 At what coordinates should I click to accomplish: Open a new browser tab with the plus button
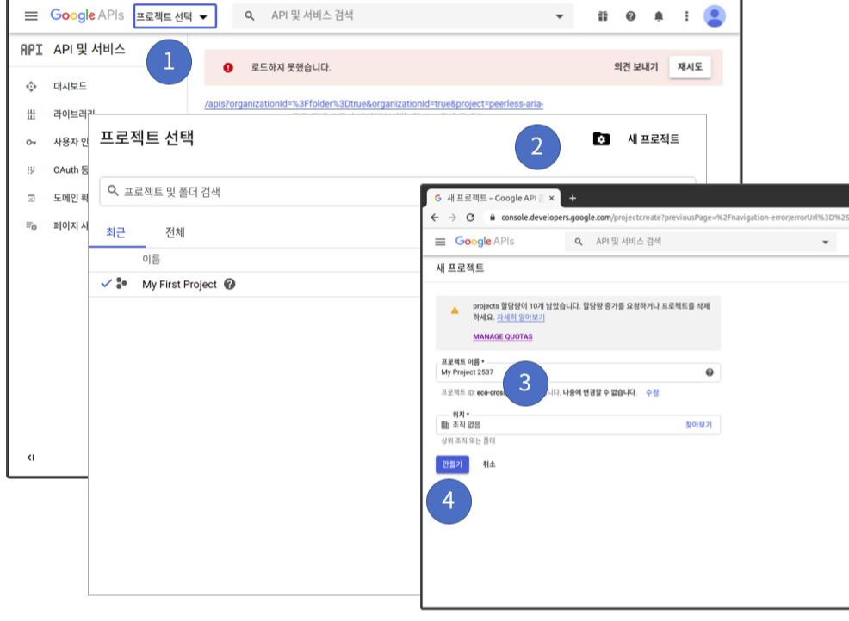coord(573,198)
